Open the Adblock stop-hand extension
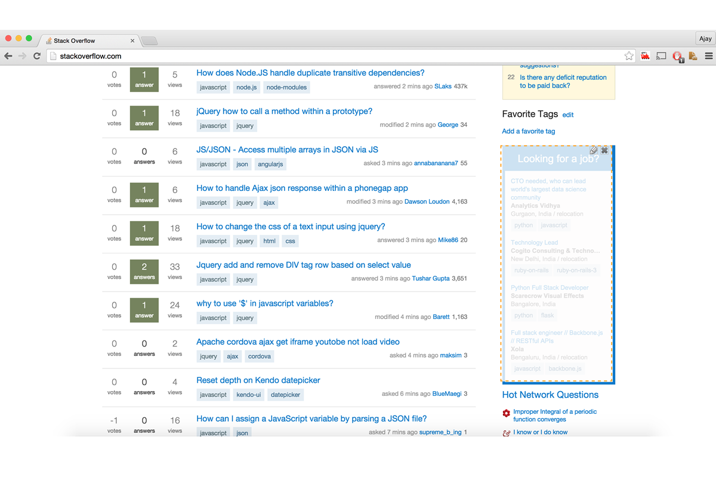Image resolution: width=716 pixels, height=477 pixels. point(677,57)
